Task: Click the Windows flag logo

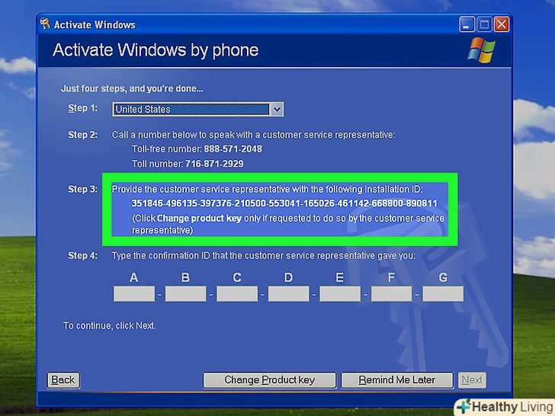Action: click(x=481, y=50)
